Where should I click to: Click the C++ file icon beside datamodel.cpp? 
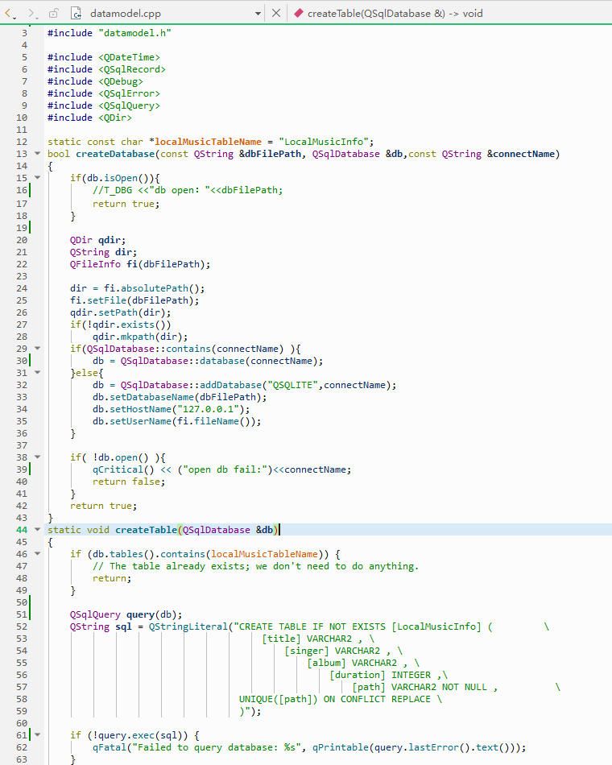point(76,13)
